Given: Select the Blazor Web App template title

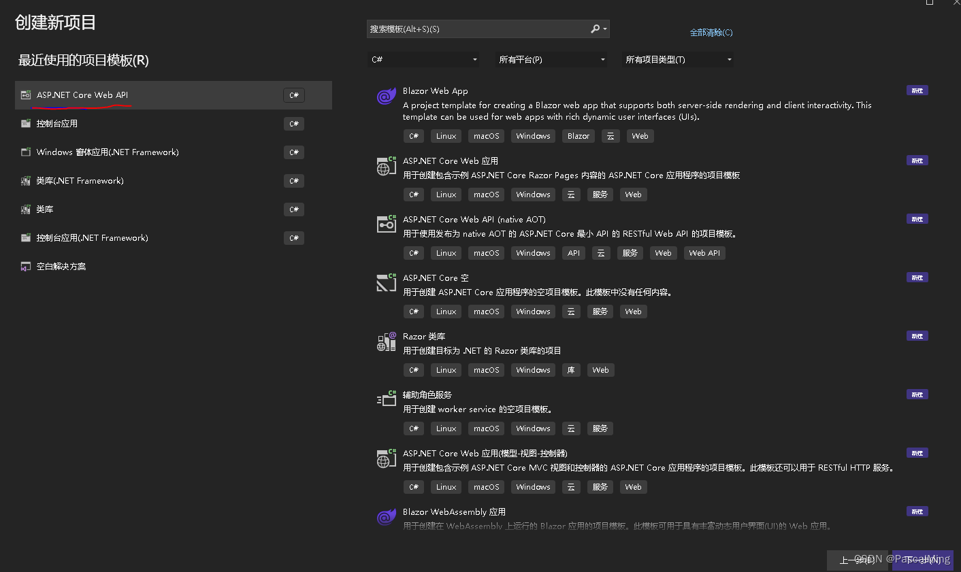Looking at the screenshot, I should click(x=436, y=91).
